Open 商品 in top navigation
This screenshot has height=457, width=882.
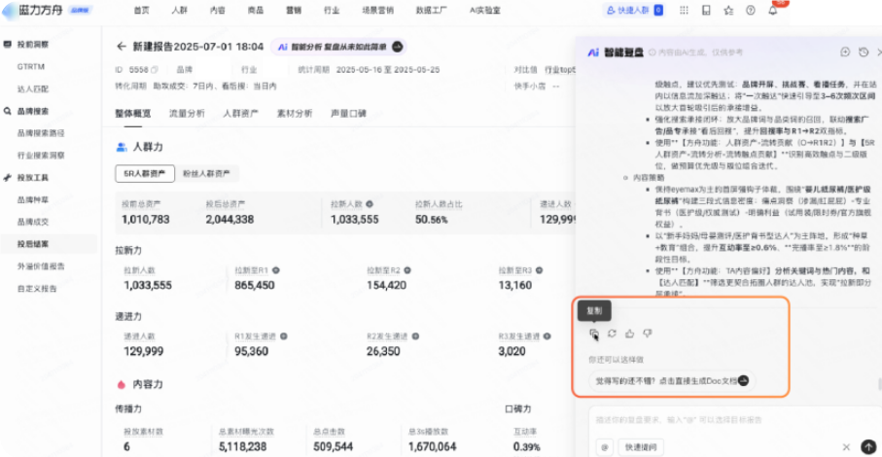click(256, 10)
